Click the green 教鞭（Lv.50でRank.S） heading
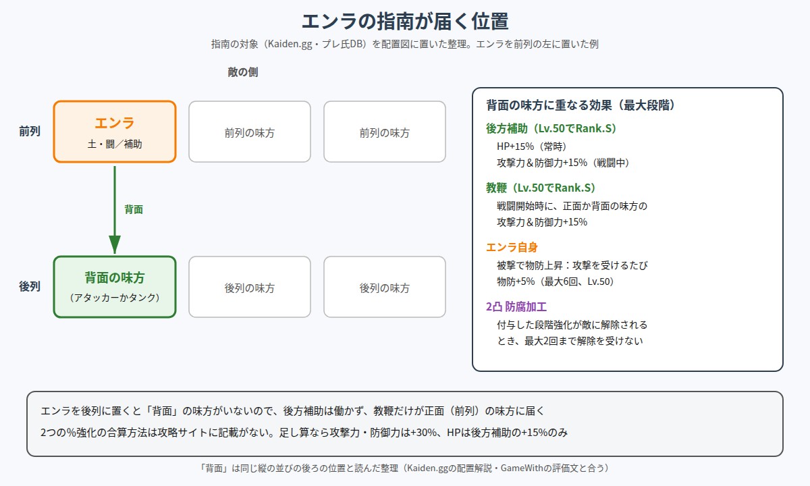The height and width of the screenshot is (486, 810). pyautogui.click(x=540, y=188)
